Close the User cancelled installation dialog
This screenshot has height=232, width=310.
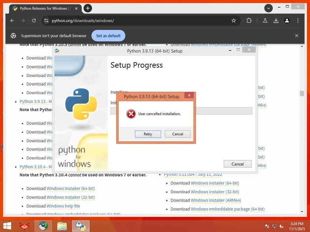point(189,95)
